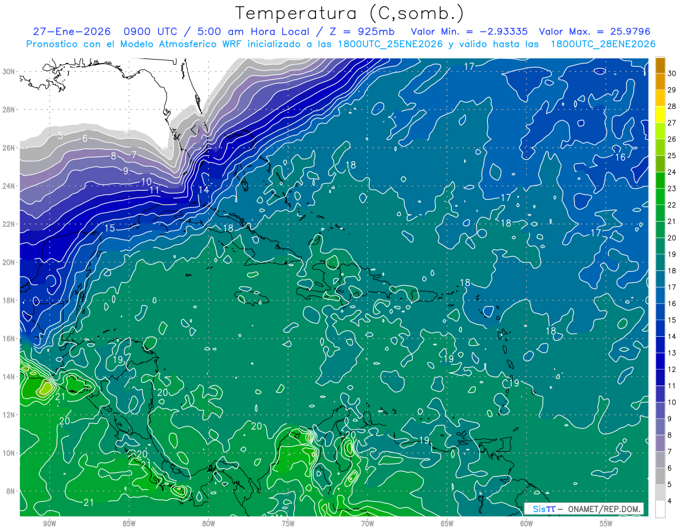The height and width of the screenshot is (531, 687).
Task: Click the '55W' longitude axis label
Action: (606, 523)
